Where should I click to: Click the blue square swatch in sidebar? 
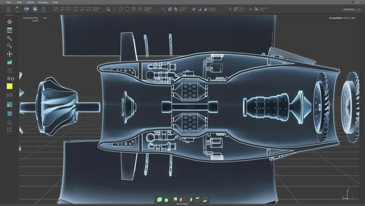coord(10,114)
